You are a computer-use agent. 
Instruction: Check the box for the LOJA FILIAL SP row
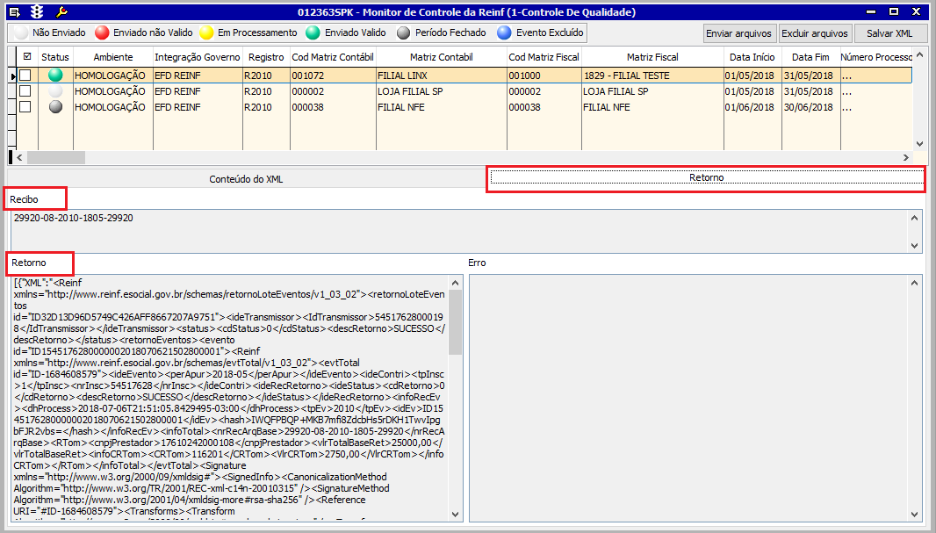[x=25, y=90]
